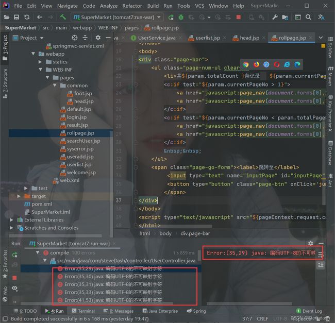Screen dimensions: 335x323
Task: Toggle the eye view icon in Run panel
Action: (x=14, y=288)
